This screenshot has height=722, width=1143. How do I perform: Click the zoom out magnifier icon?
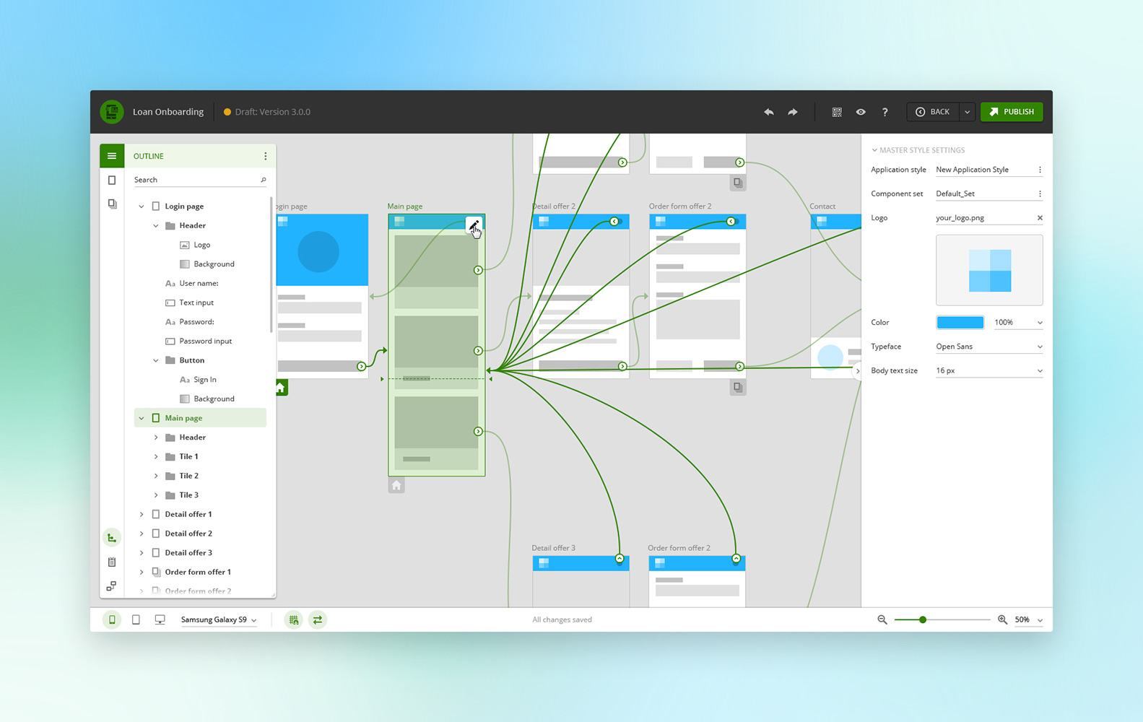point(882,619)
